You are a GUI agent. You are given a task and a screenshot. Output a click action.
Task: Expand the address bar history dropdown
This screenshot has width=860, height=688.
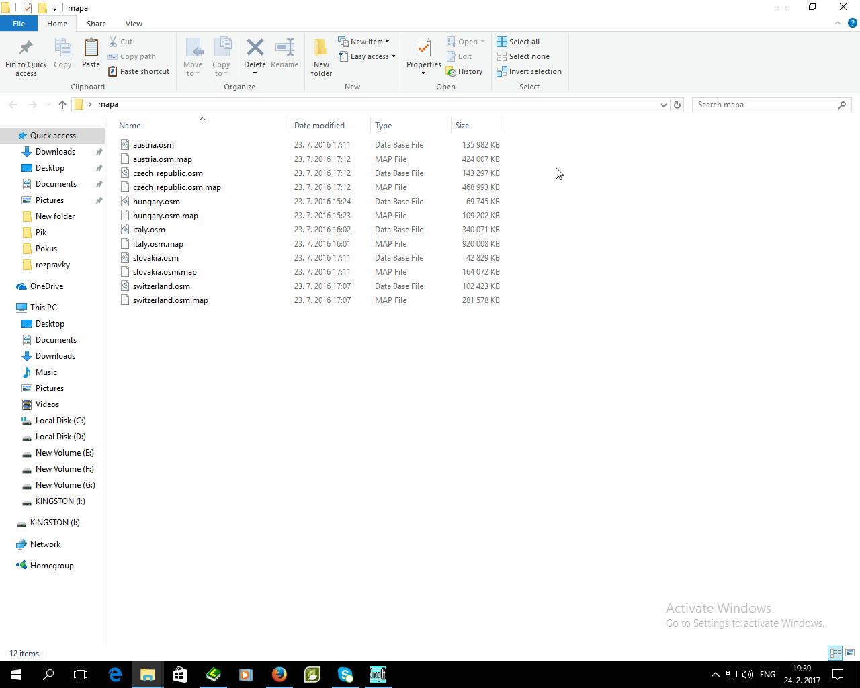(x=663, y=105)
